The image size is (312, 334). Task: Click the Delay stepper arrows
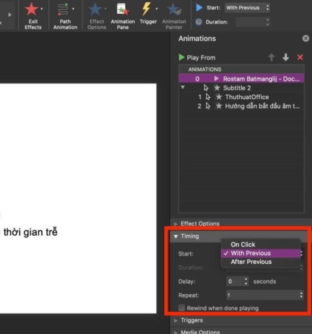click(246, 282)
